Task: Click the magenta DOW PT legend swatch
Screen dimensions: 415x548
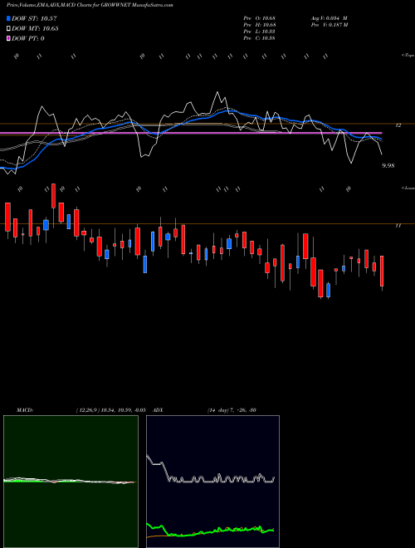Action: [x=8, y=38]
